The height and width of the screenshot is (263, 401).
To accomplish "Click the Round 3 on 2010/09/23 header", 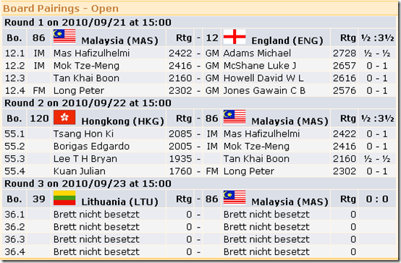I will [x=88, y=184].
